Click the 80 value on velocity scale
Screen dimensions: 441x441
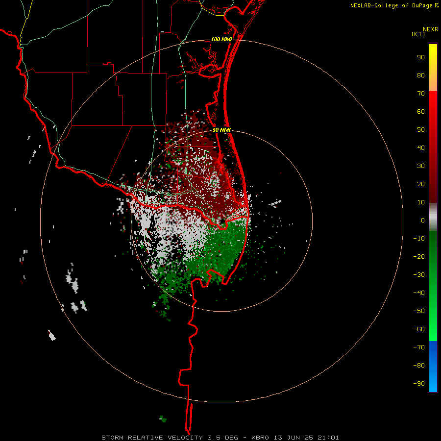421,75
